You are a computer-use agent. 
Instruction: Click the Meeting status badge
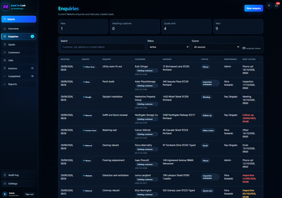point(206,97)
